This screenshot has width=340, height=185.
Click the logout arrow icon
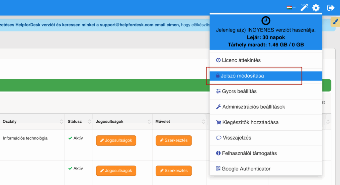click(331, 8)
